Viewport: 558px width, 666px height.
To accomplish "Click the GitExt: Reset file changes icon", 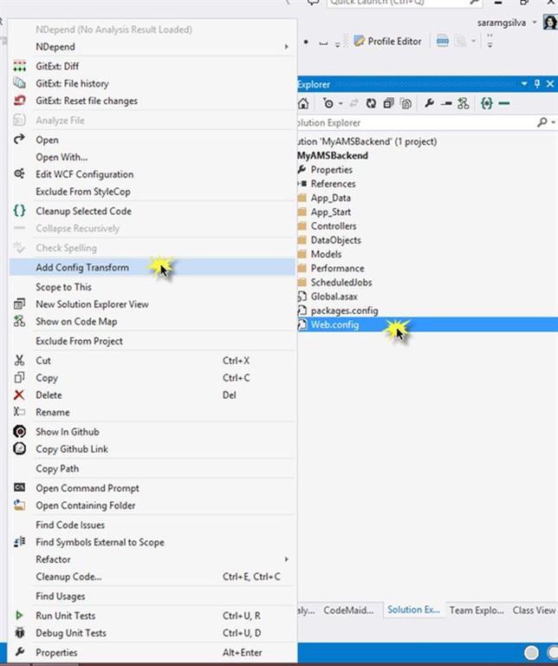I will click(x=20, y=101).
